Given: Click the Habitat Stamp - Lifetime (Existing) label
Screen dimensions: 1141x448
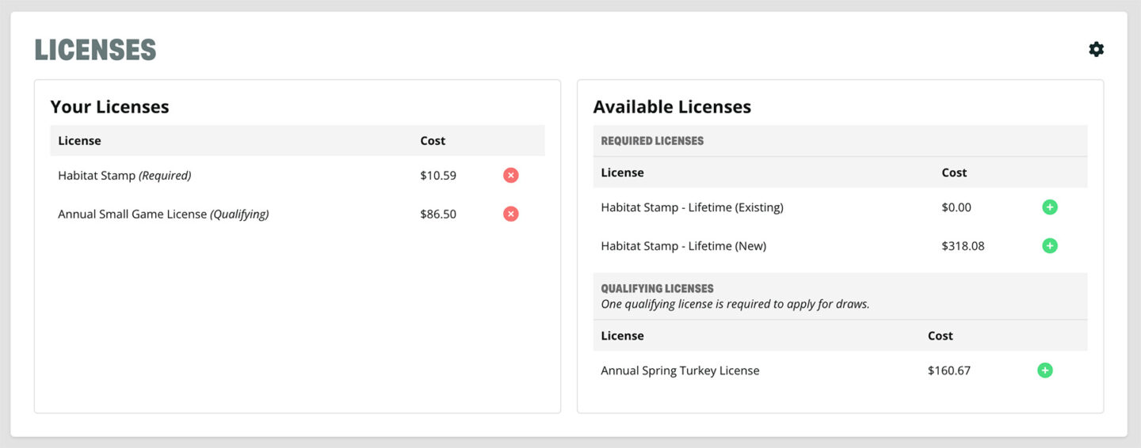Looking at the screenshot, I should (x=692, y=207).
